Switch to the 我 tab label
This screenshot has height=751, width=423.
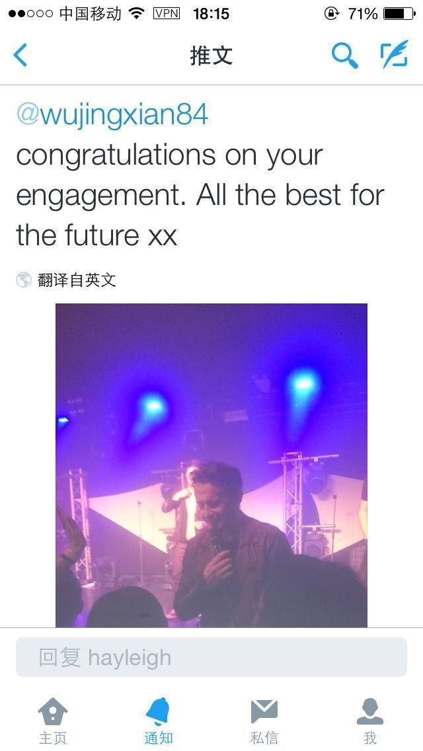[370, 738]
